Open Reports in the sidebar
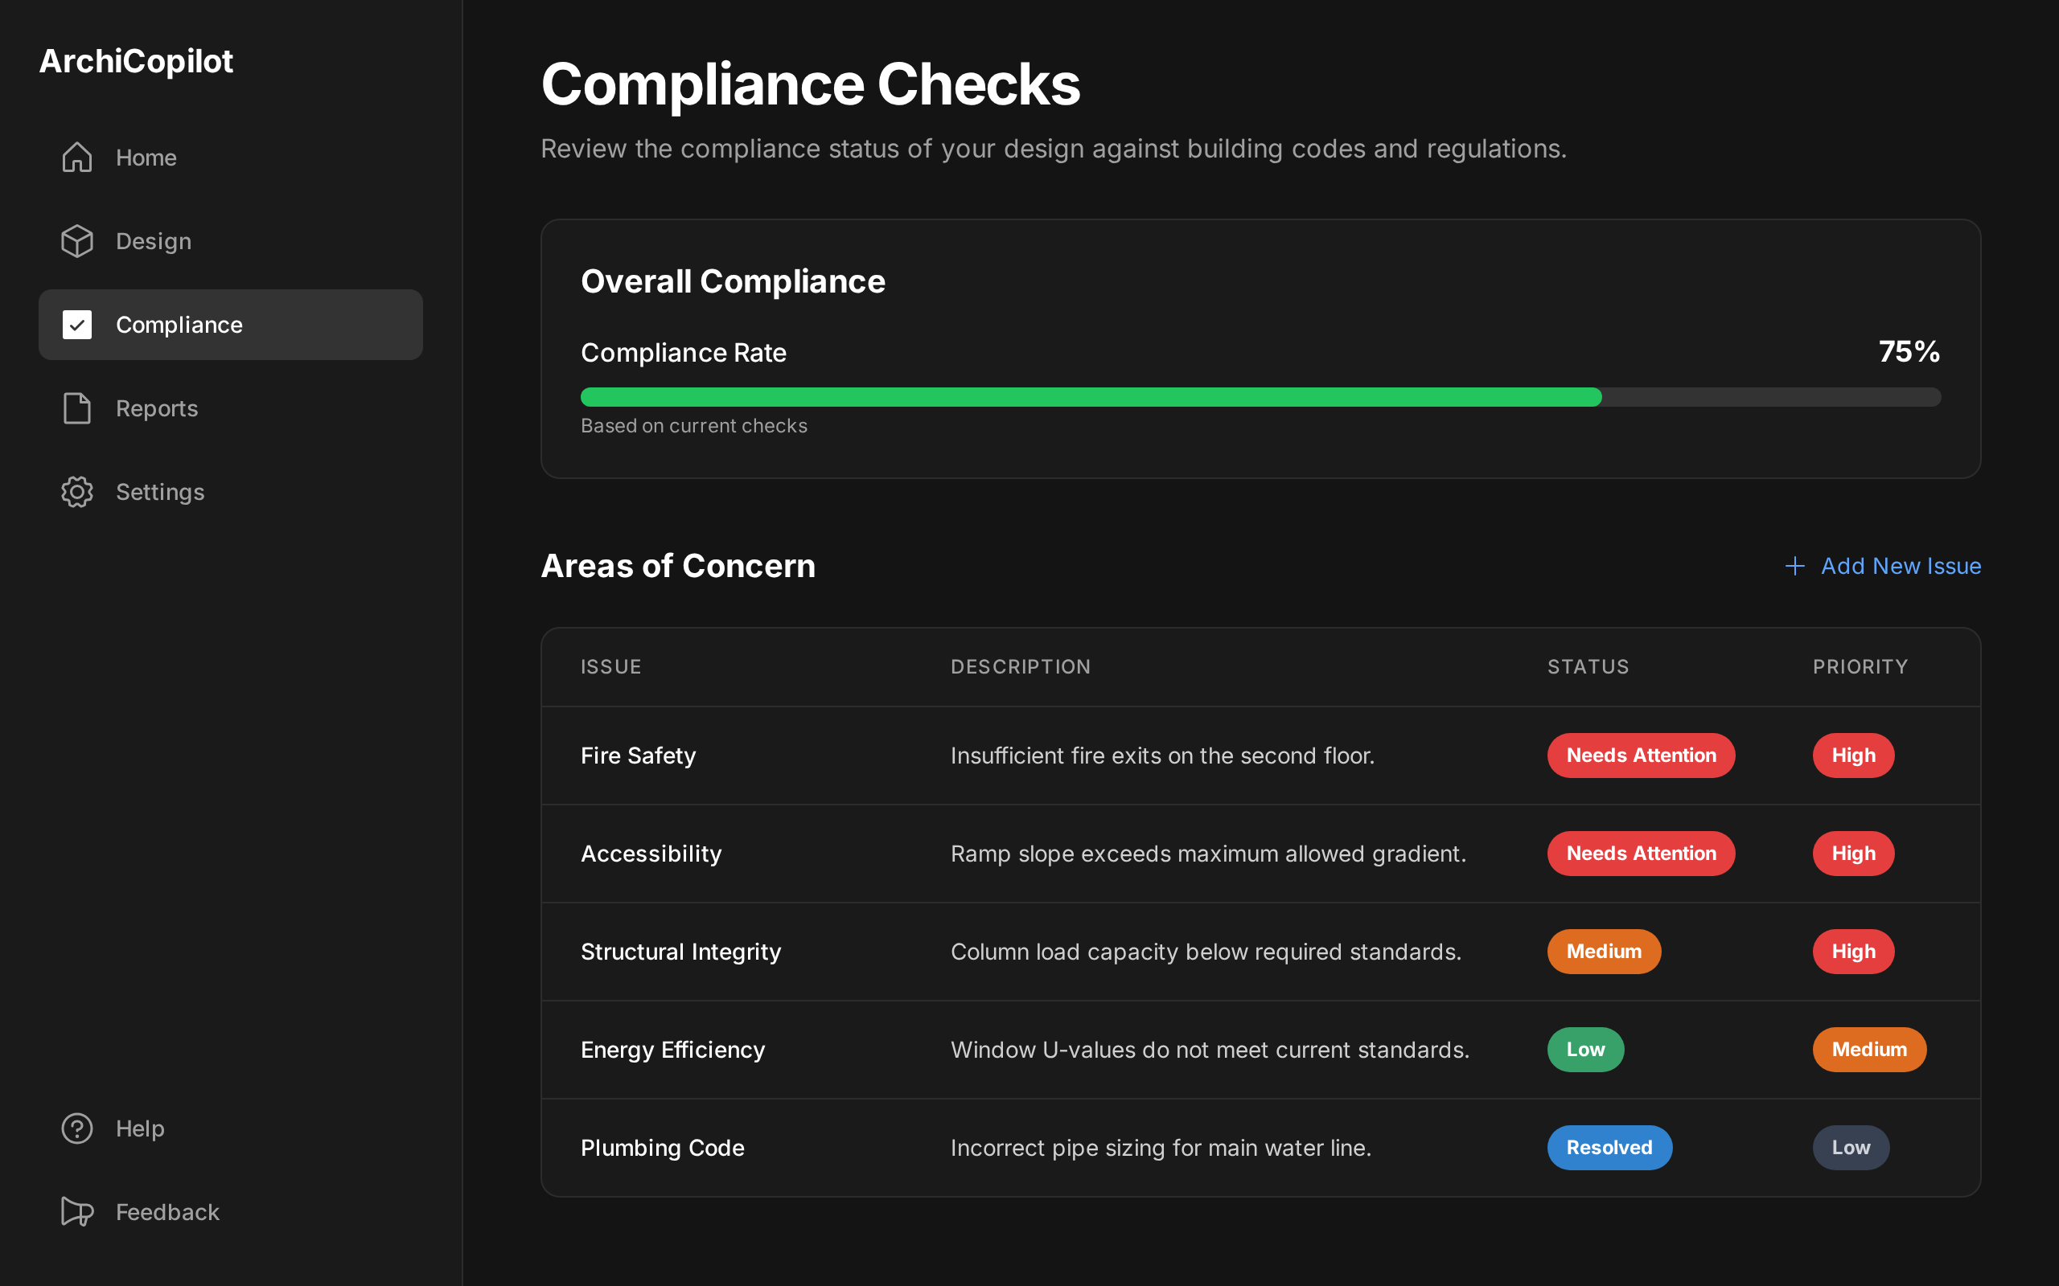Screen dimensions: 2059x1286 point(231,408)
